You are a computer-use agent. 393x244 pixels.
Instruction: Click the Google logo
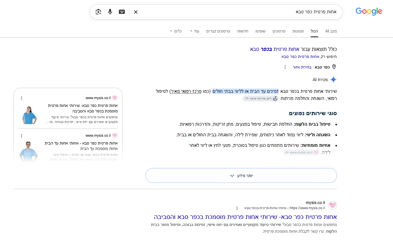(x=369, y=11)
